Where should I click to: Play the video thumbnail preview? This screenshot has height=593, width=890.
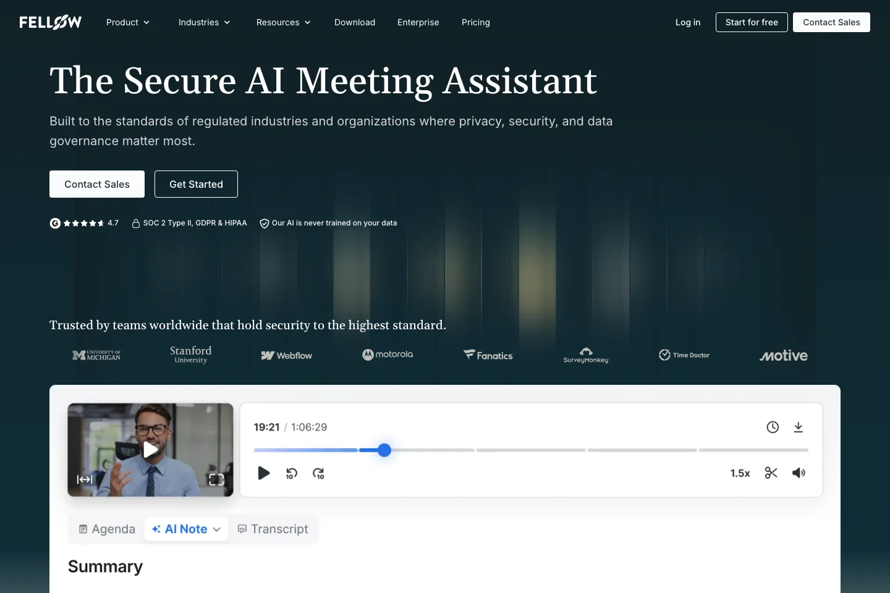coord(150,450)
